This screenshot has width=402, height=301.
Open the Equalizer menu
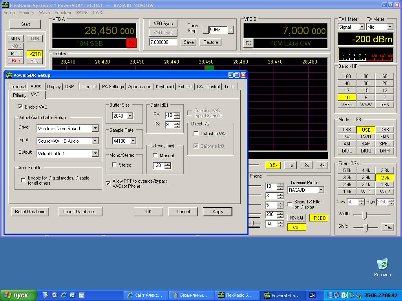pos(63,13)
